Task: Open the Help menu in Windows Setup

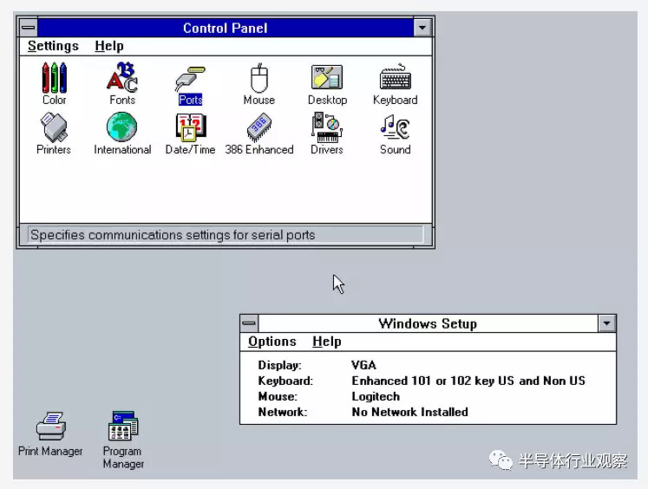Action: point(326,342)
